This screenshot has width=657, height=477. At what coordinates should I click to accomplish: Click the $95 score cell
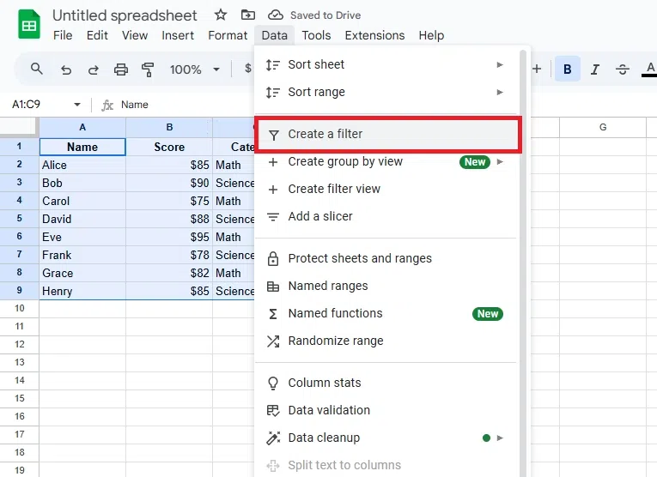pyautogui.click(x=169, y=237)
